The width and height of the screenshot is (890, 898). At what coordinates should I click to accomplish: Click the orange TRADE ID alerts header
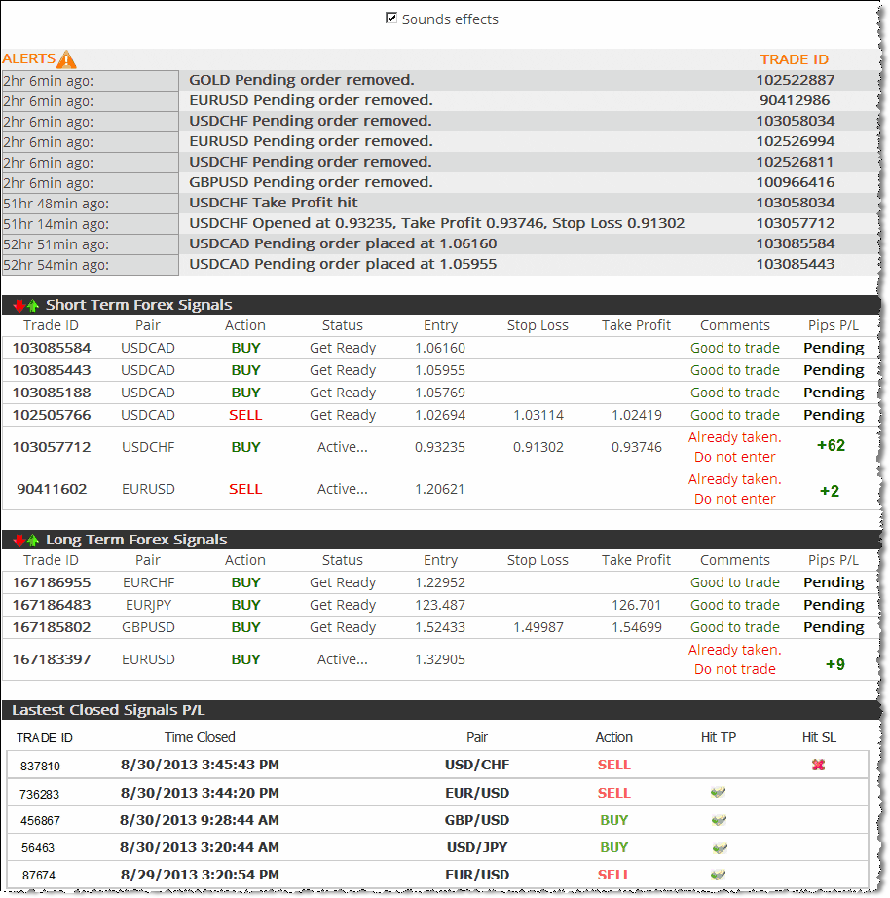tap(795, 59)
